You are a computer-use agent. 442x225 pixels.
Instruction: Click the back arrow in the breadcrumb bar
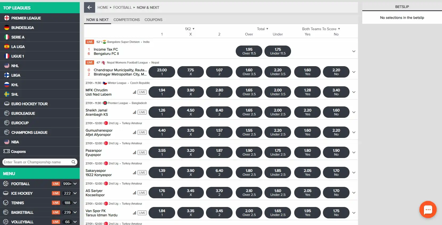pyautogui.click(x=90, y=7)
